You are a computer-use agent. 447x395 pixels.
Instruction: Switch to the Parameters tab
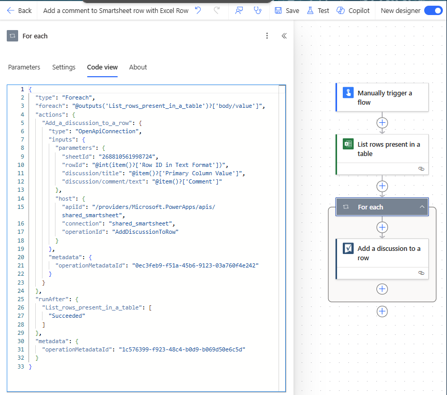tap(24, 67)
